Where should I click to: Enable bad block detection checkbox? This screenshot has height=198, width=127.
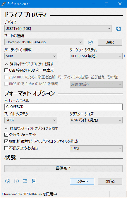click(6, 148)
